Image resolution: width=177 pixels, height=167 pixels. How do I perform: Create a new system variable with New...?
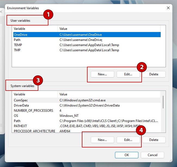[103, 140]
